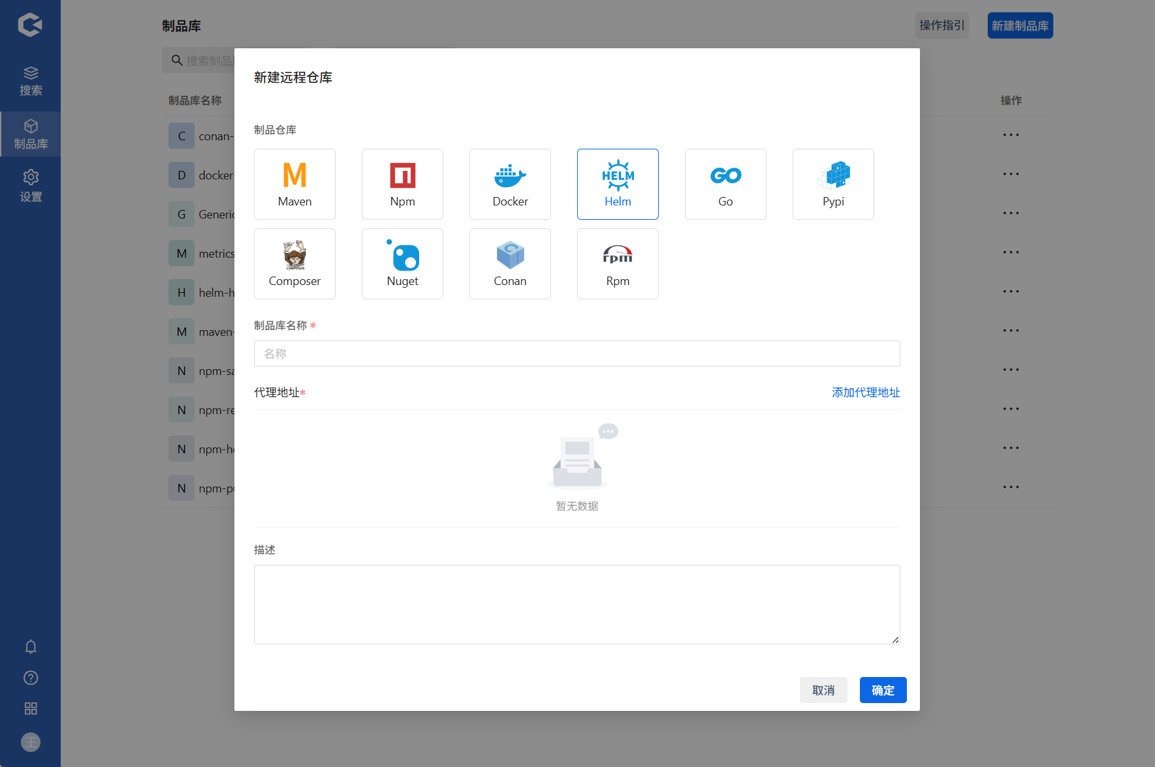This screenshot has width=1155, height=767.
Task: Select the Composer repository type
Action: [x=294, y=263]
